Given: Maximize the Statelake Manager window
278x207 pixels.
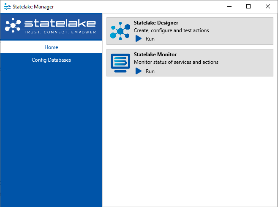Looking at the screenshot, I should 248,7.
